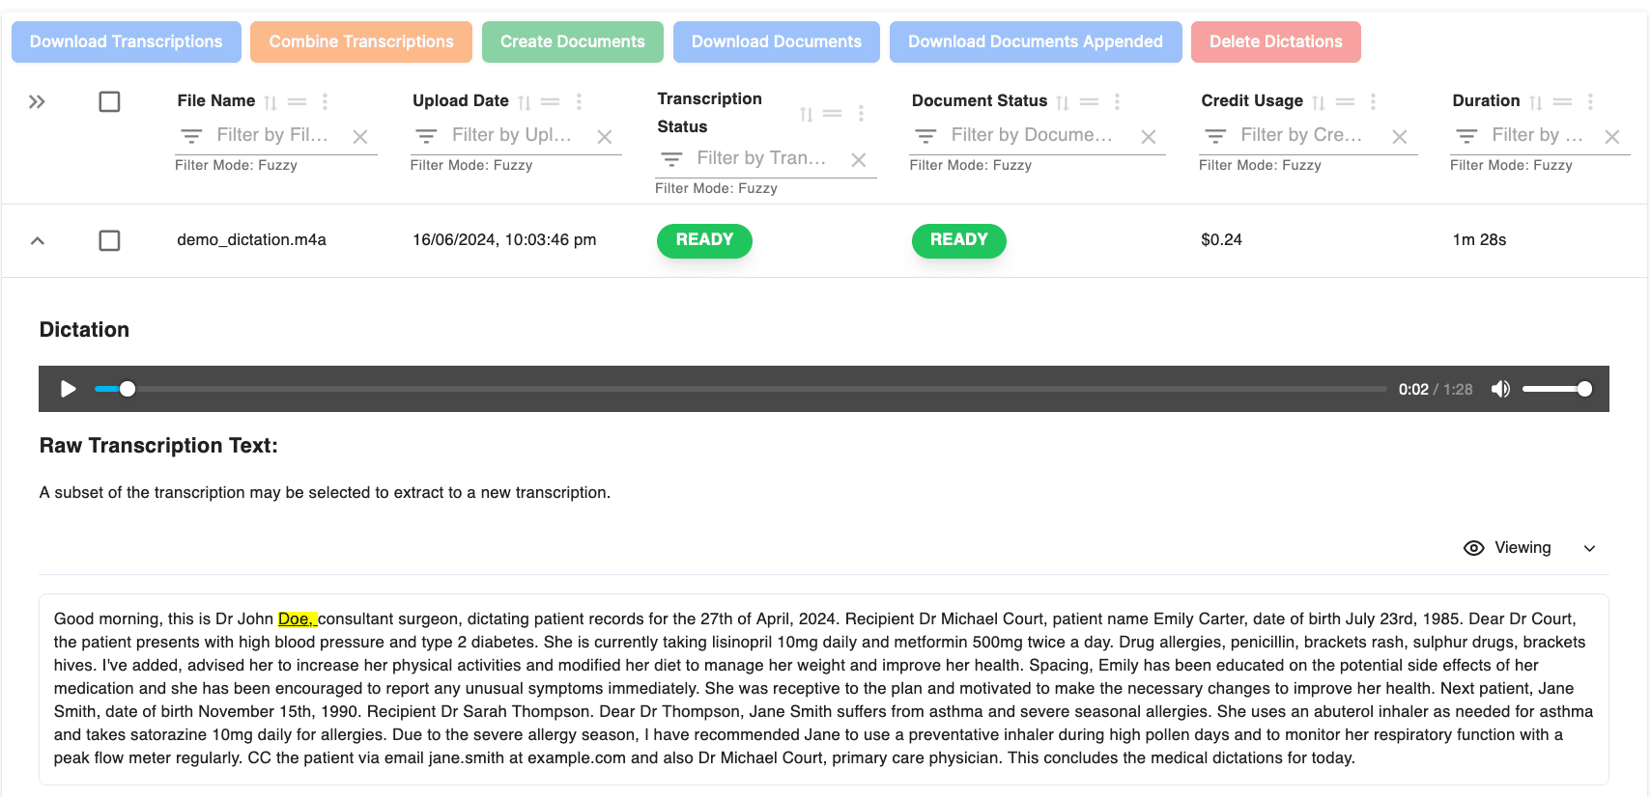Sort by File Name column

pos(270,102)
